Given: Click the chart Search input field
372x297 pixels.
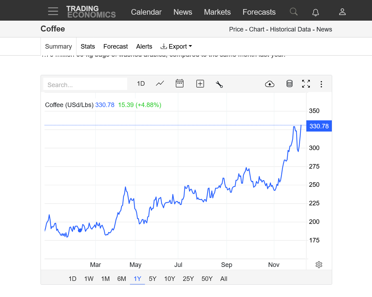Looking at the screenshot, I should [x=85, y=85].
